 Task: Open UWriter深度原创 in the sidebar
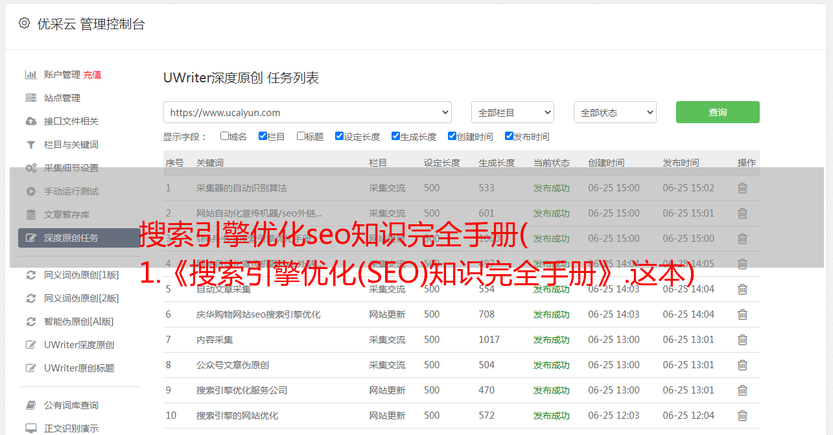point(79,345)
